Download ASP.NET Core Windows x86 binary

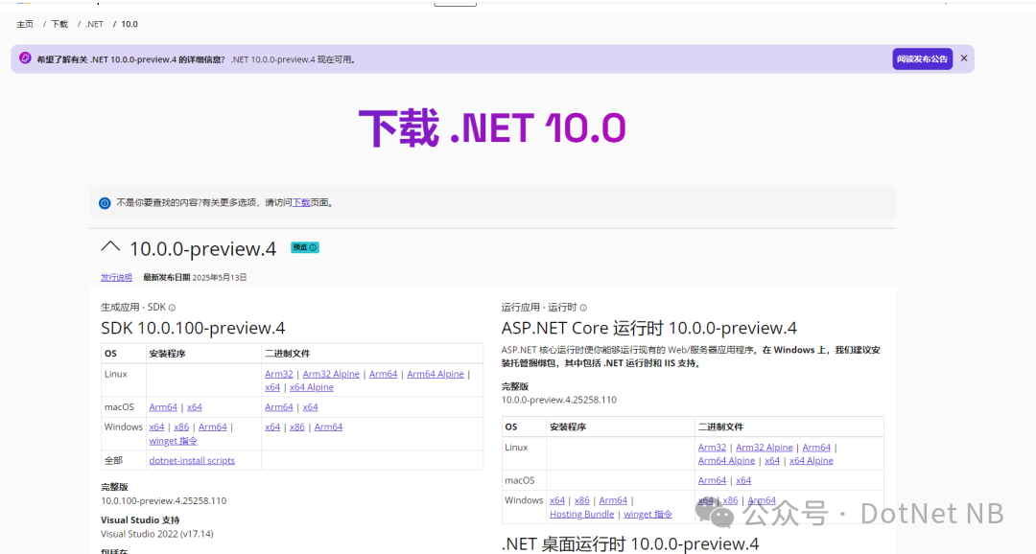(730, 500)
